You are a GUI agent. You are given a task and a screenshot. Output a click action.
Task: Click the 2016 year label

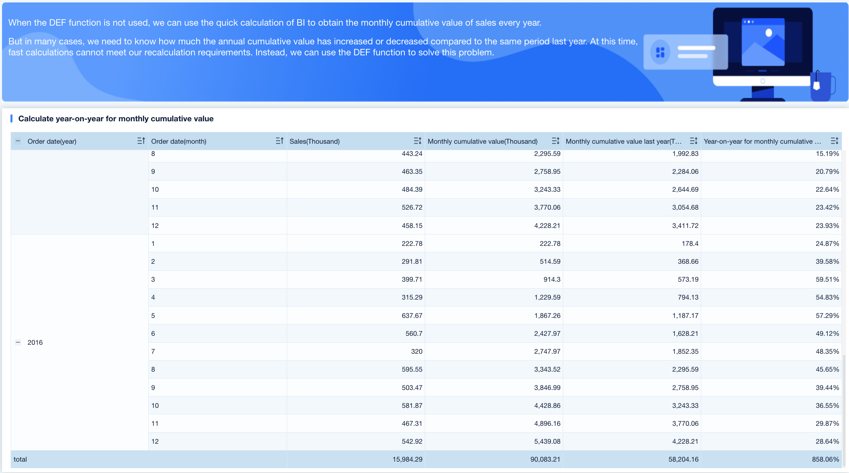click(35, 342)
